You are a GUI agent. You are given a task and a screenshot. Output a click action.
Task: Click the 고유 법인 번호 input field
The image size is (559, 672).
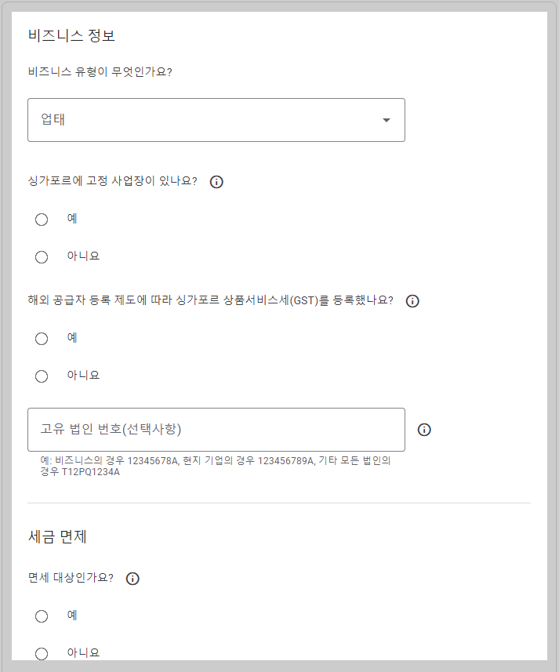216,429
